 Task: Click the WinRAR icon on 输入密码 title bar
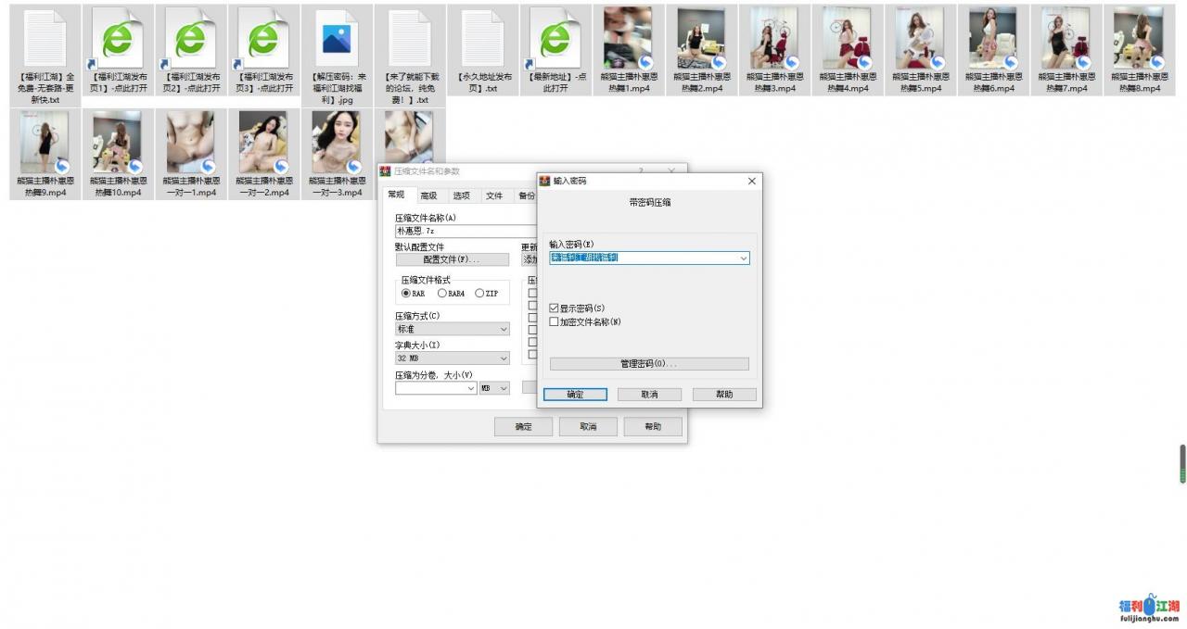(546, 181)
